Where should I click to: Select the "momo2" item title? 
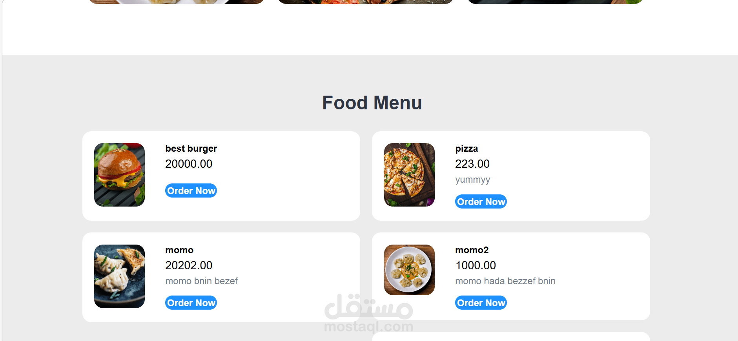click(472, 250)
